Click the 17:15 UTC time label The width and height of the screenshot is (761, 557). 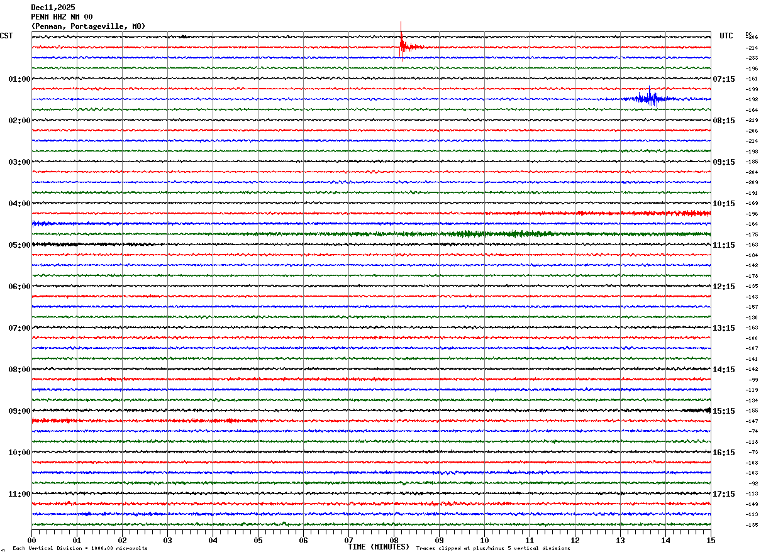(723, 494)
